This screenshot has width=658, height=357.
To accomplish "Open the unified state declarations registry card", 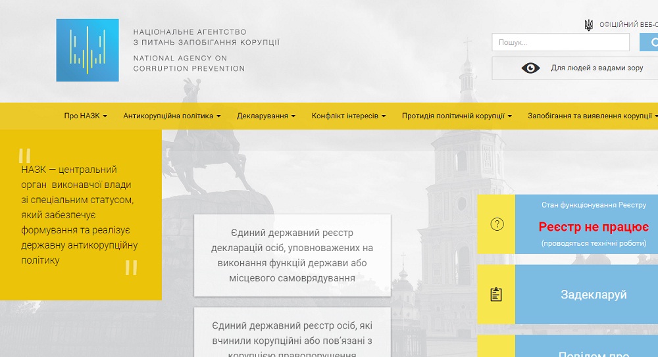I will point(292,255).
